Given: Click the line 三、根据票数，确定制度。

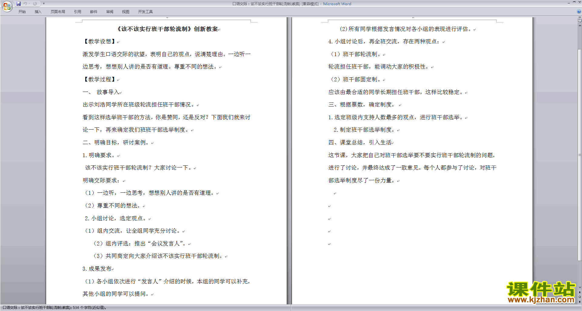Looking at the screenshot, I should coord(362,105).
